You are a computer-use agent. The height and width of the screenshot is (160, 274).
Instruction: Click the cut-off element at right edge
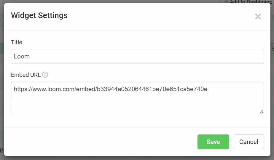coord(273,49)
